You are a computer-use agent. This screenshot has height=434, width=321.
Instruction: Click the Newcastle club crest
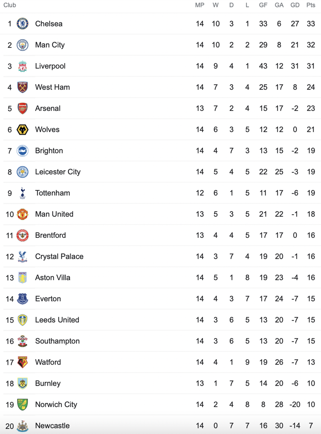23,426
